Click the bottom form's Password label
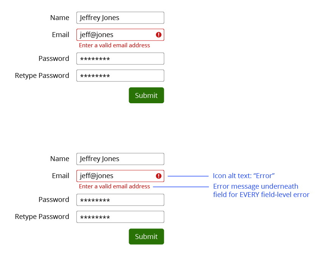319x253 pixels. pyautogui.click(x=54, y=200)
